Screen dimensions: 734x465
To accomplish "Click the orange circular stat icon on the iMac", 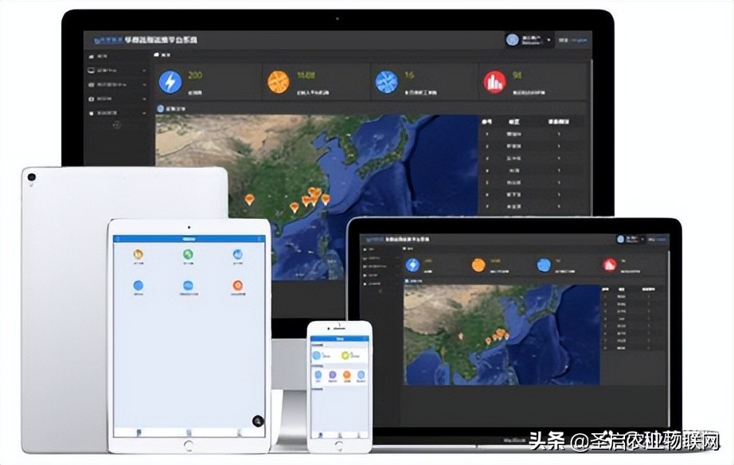I will 277,82.
